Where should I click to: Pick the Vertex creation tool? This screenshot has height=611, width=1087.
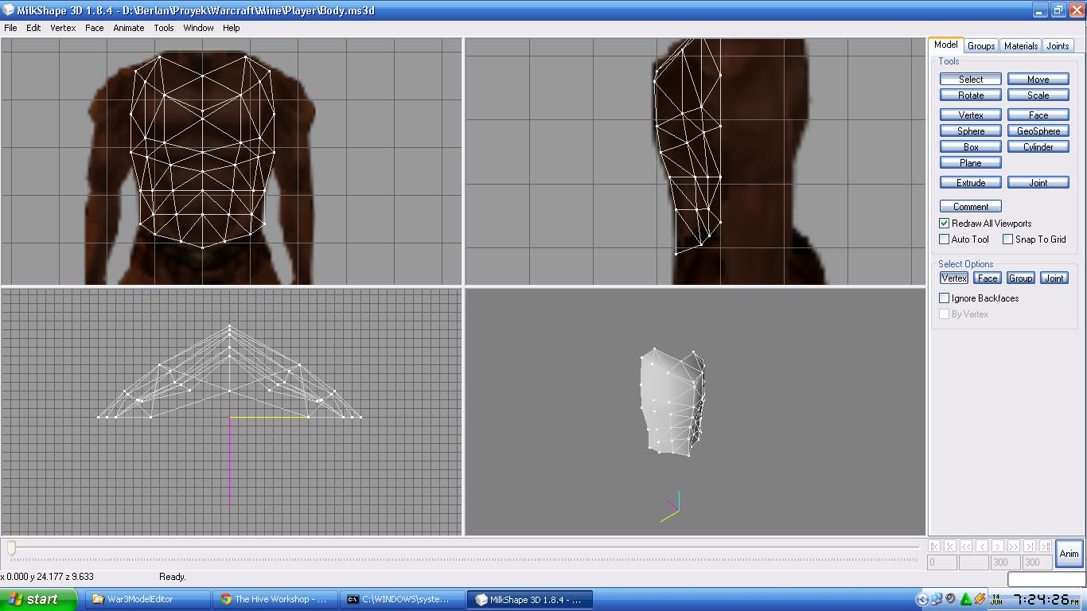[x=970, y=115]
